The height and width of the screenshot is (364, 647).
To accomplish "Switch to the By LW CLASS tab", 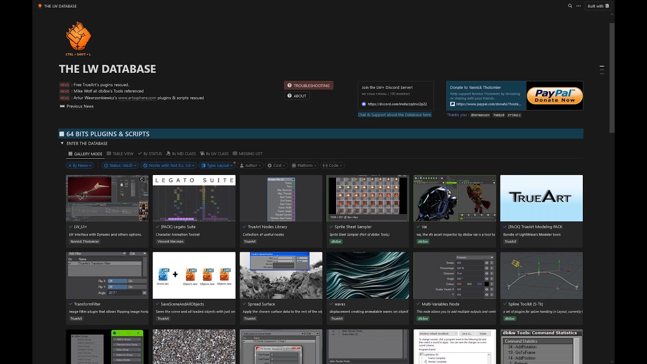I will [x=214, y=154].
